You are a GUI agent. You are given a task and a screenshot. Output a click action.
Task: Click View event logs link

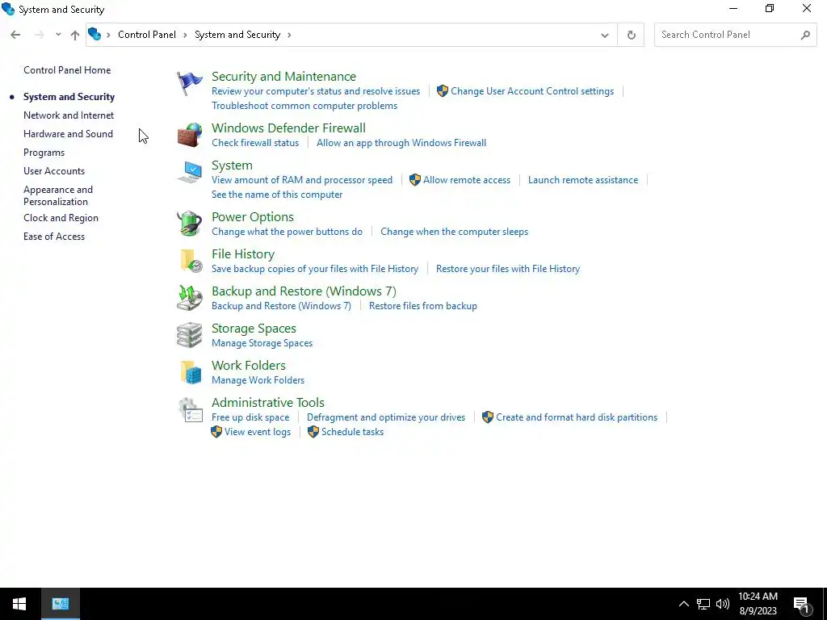(x=258, y=431)
